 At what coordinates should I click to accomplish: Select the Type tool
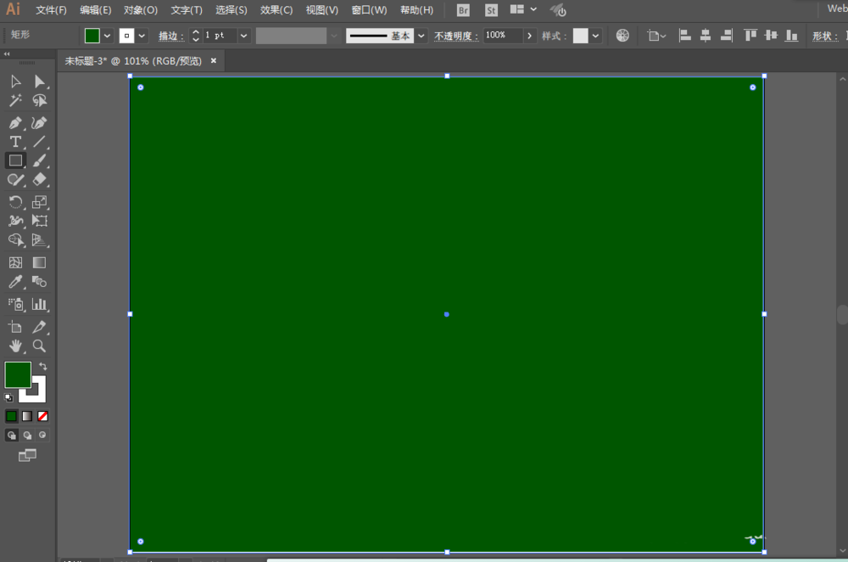point(15,142)
